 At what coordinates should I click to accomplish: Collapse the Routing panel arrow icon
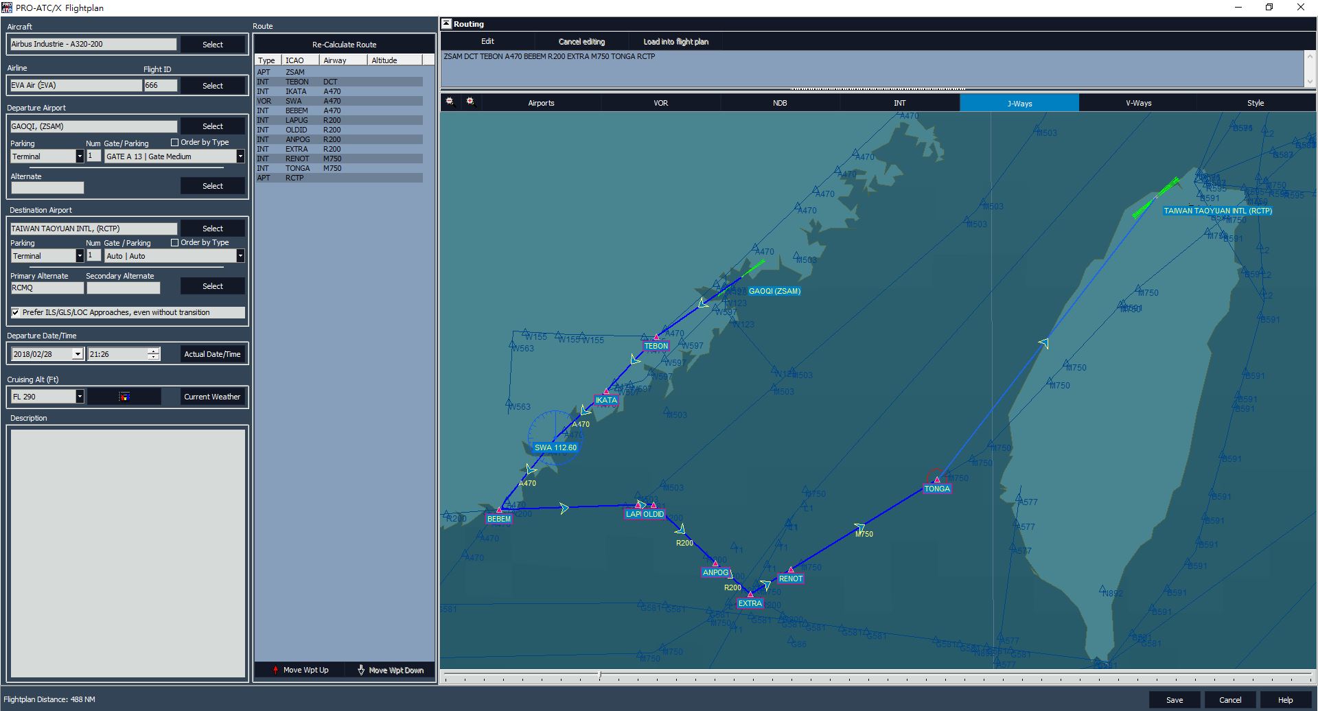click(x=446, y=24)
